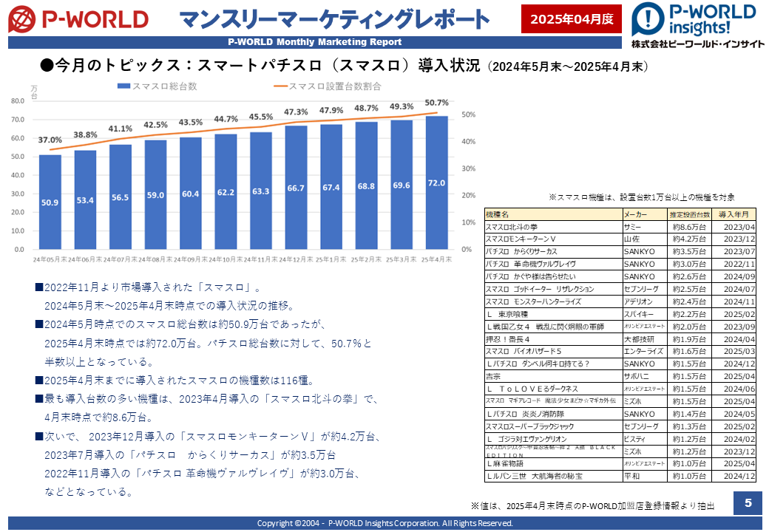Click the ※値は footnote below the table

coord(592,506)
